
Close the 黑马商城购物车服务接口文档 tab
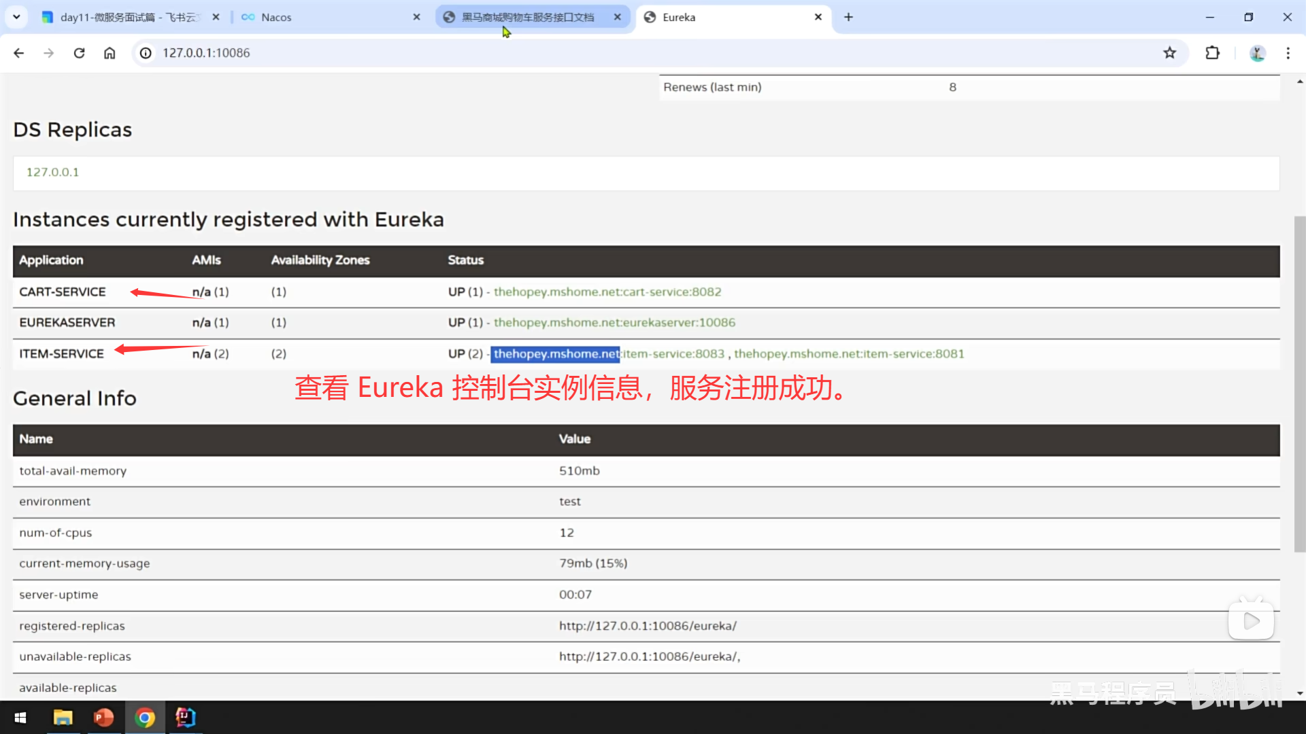(617, 17)
